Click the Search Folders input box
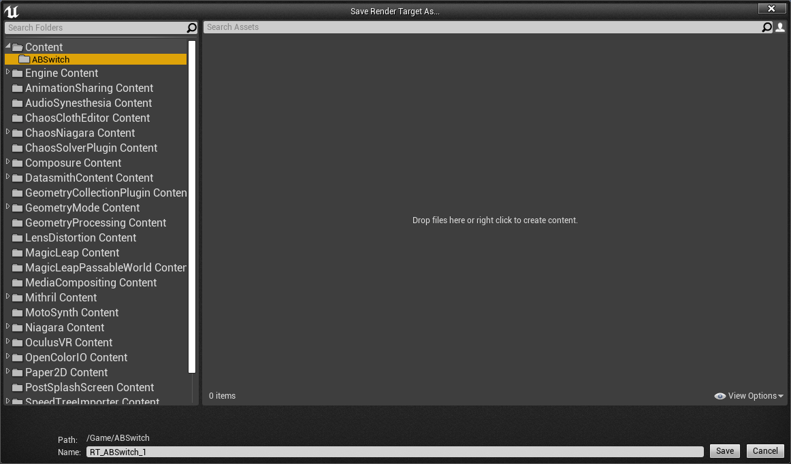This screenshot has width=791, height=464. tap(95, 28)
